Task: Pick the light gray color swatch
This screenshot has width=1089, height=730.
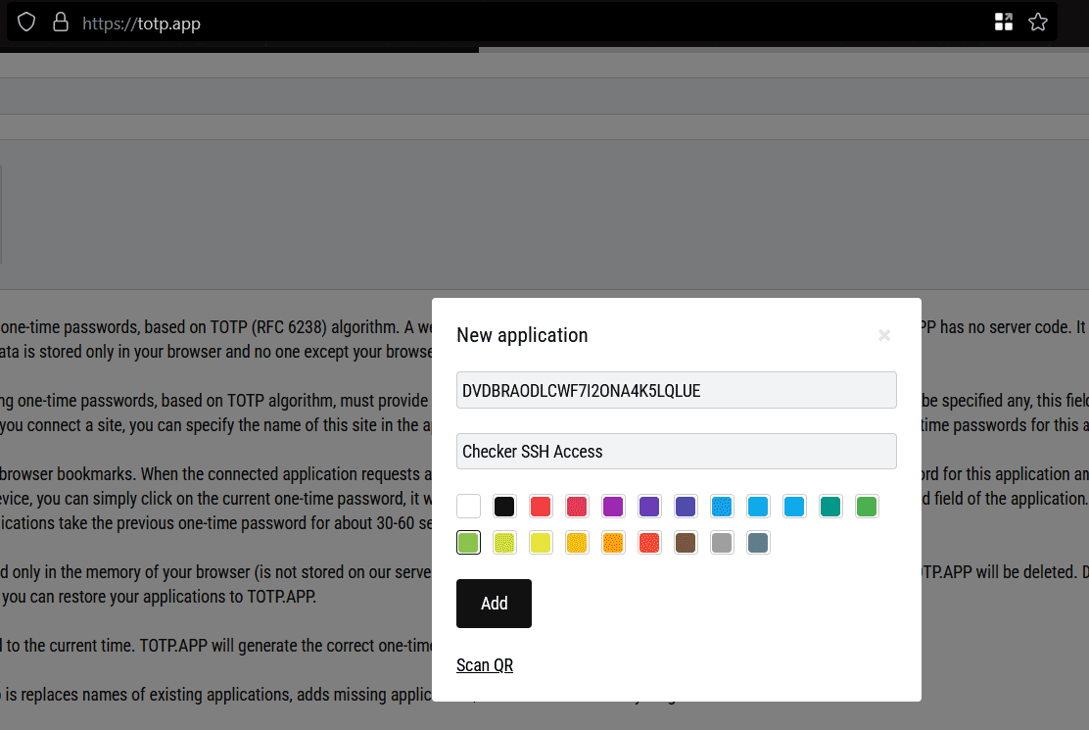Action: click(x=722, y=543)
